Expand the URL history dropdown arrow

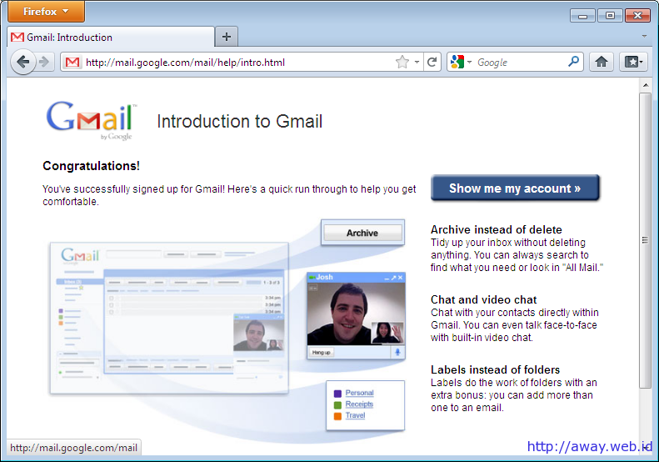pyautogui.click(x=417, y=63)
